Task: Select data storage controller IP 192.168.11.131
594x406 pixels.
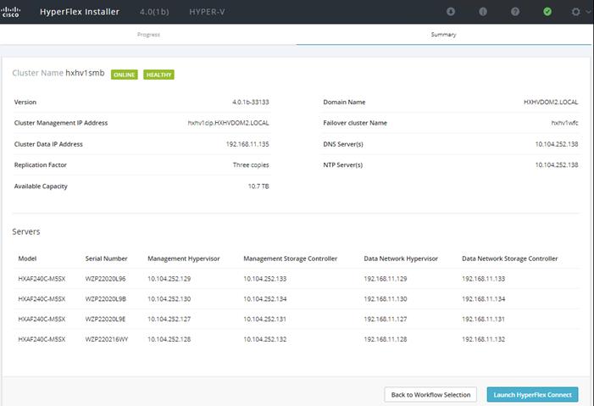Action: [x=483, y=319]
